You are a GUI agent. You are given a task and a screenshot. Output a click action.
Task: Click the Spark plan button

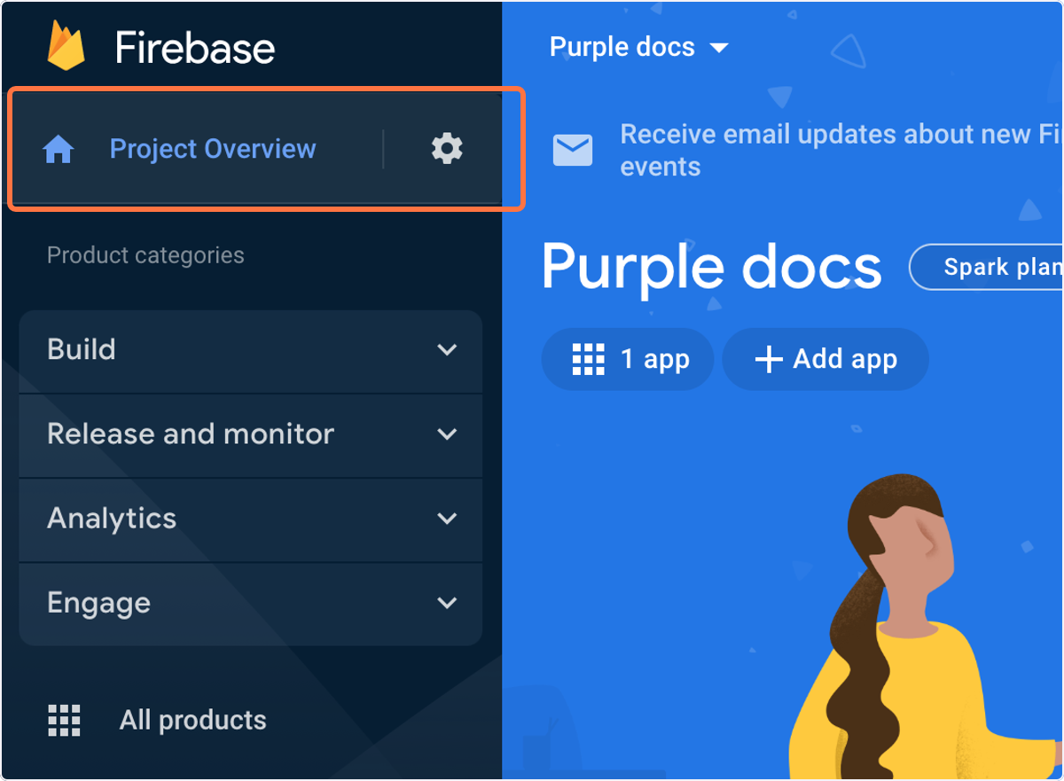tap(986, 267)
